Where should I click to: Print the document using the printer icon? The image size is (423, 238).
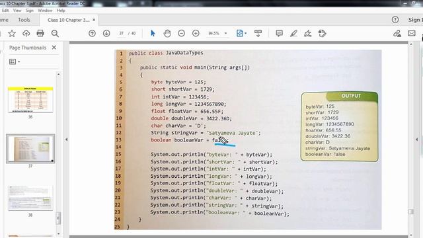(40, 34)
